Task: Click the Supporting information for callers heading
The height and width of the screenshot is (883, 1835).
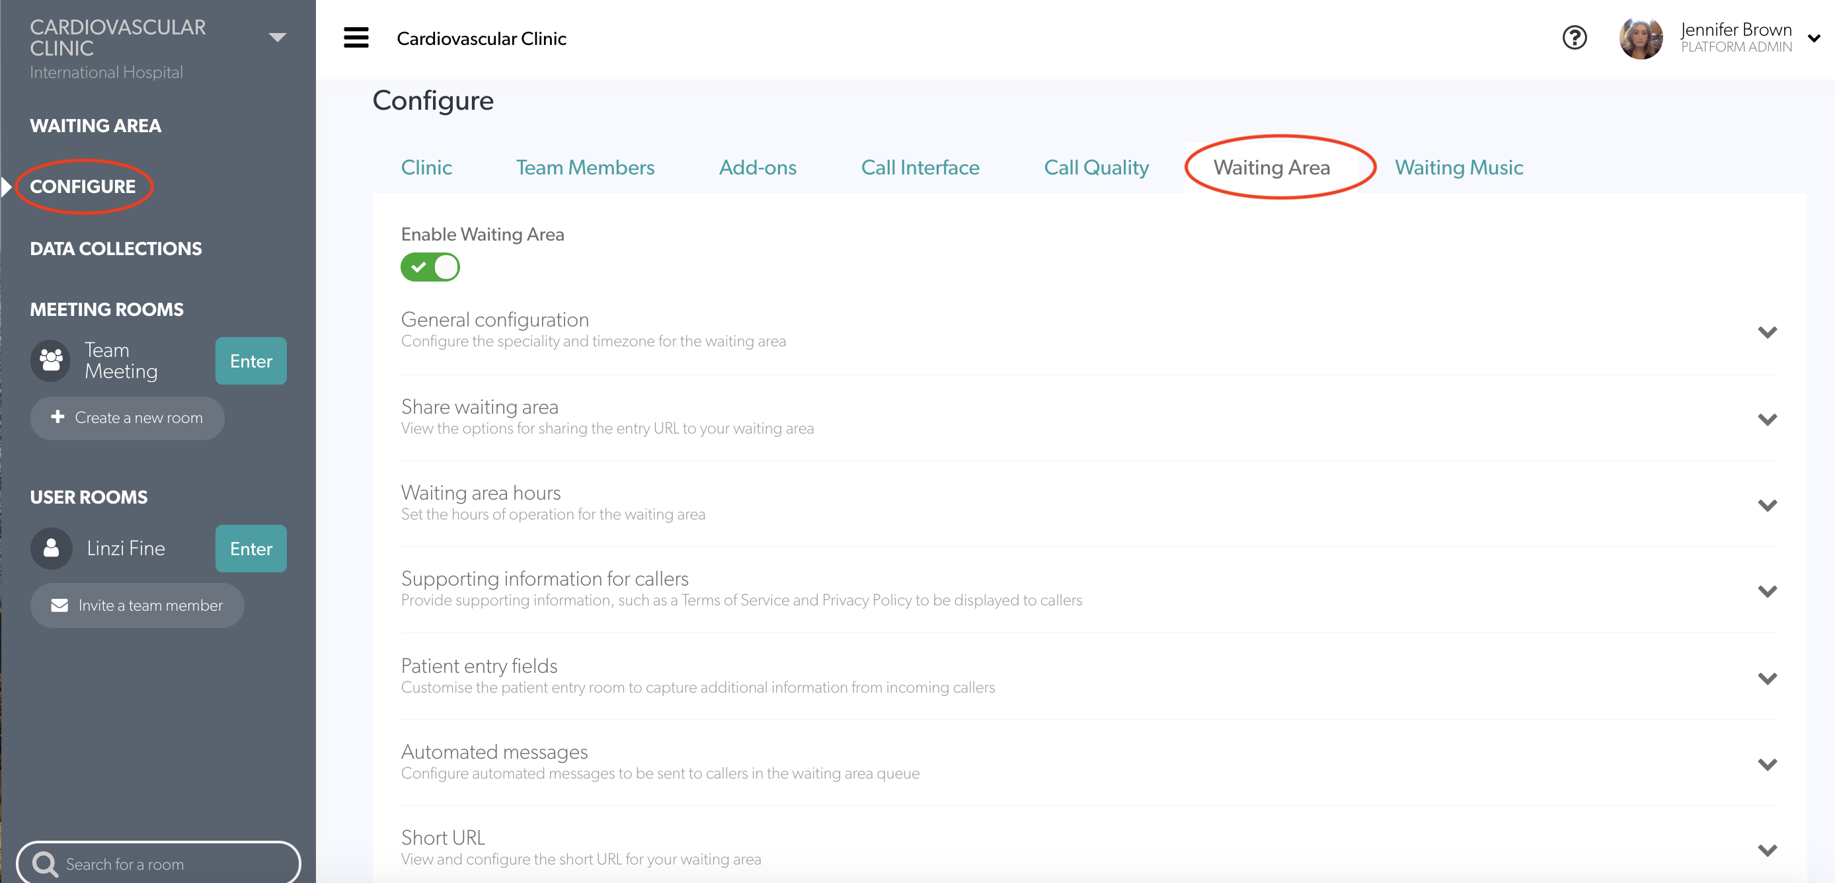Action: click(x=544, y=579)
